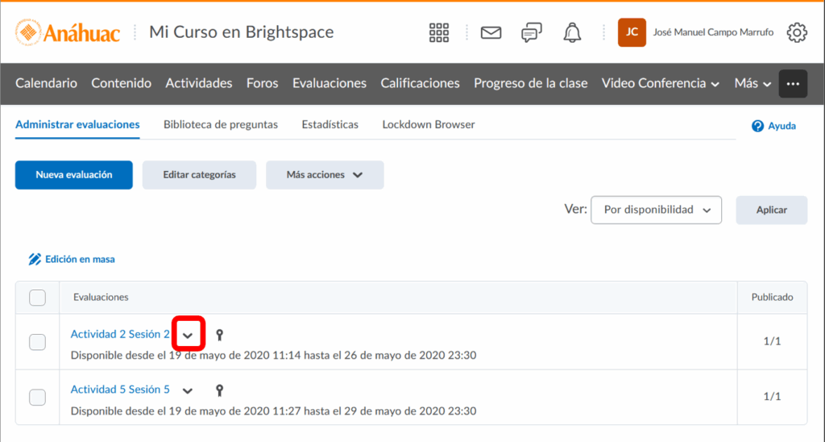Tick the select-all checkbox in Evaluaciones header
Viewport: 825px width, 442px height.
coord(38,298)
